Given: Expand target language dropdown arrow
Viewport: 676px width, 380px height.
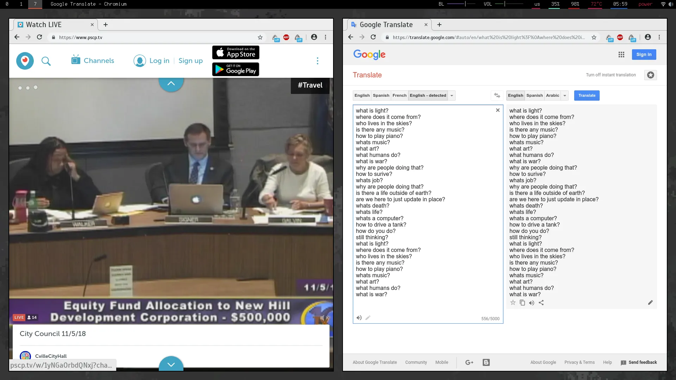Looking at the screenshot, I should (x=565, y=96).
